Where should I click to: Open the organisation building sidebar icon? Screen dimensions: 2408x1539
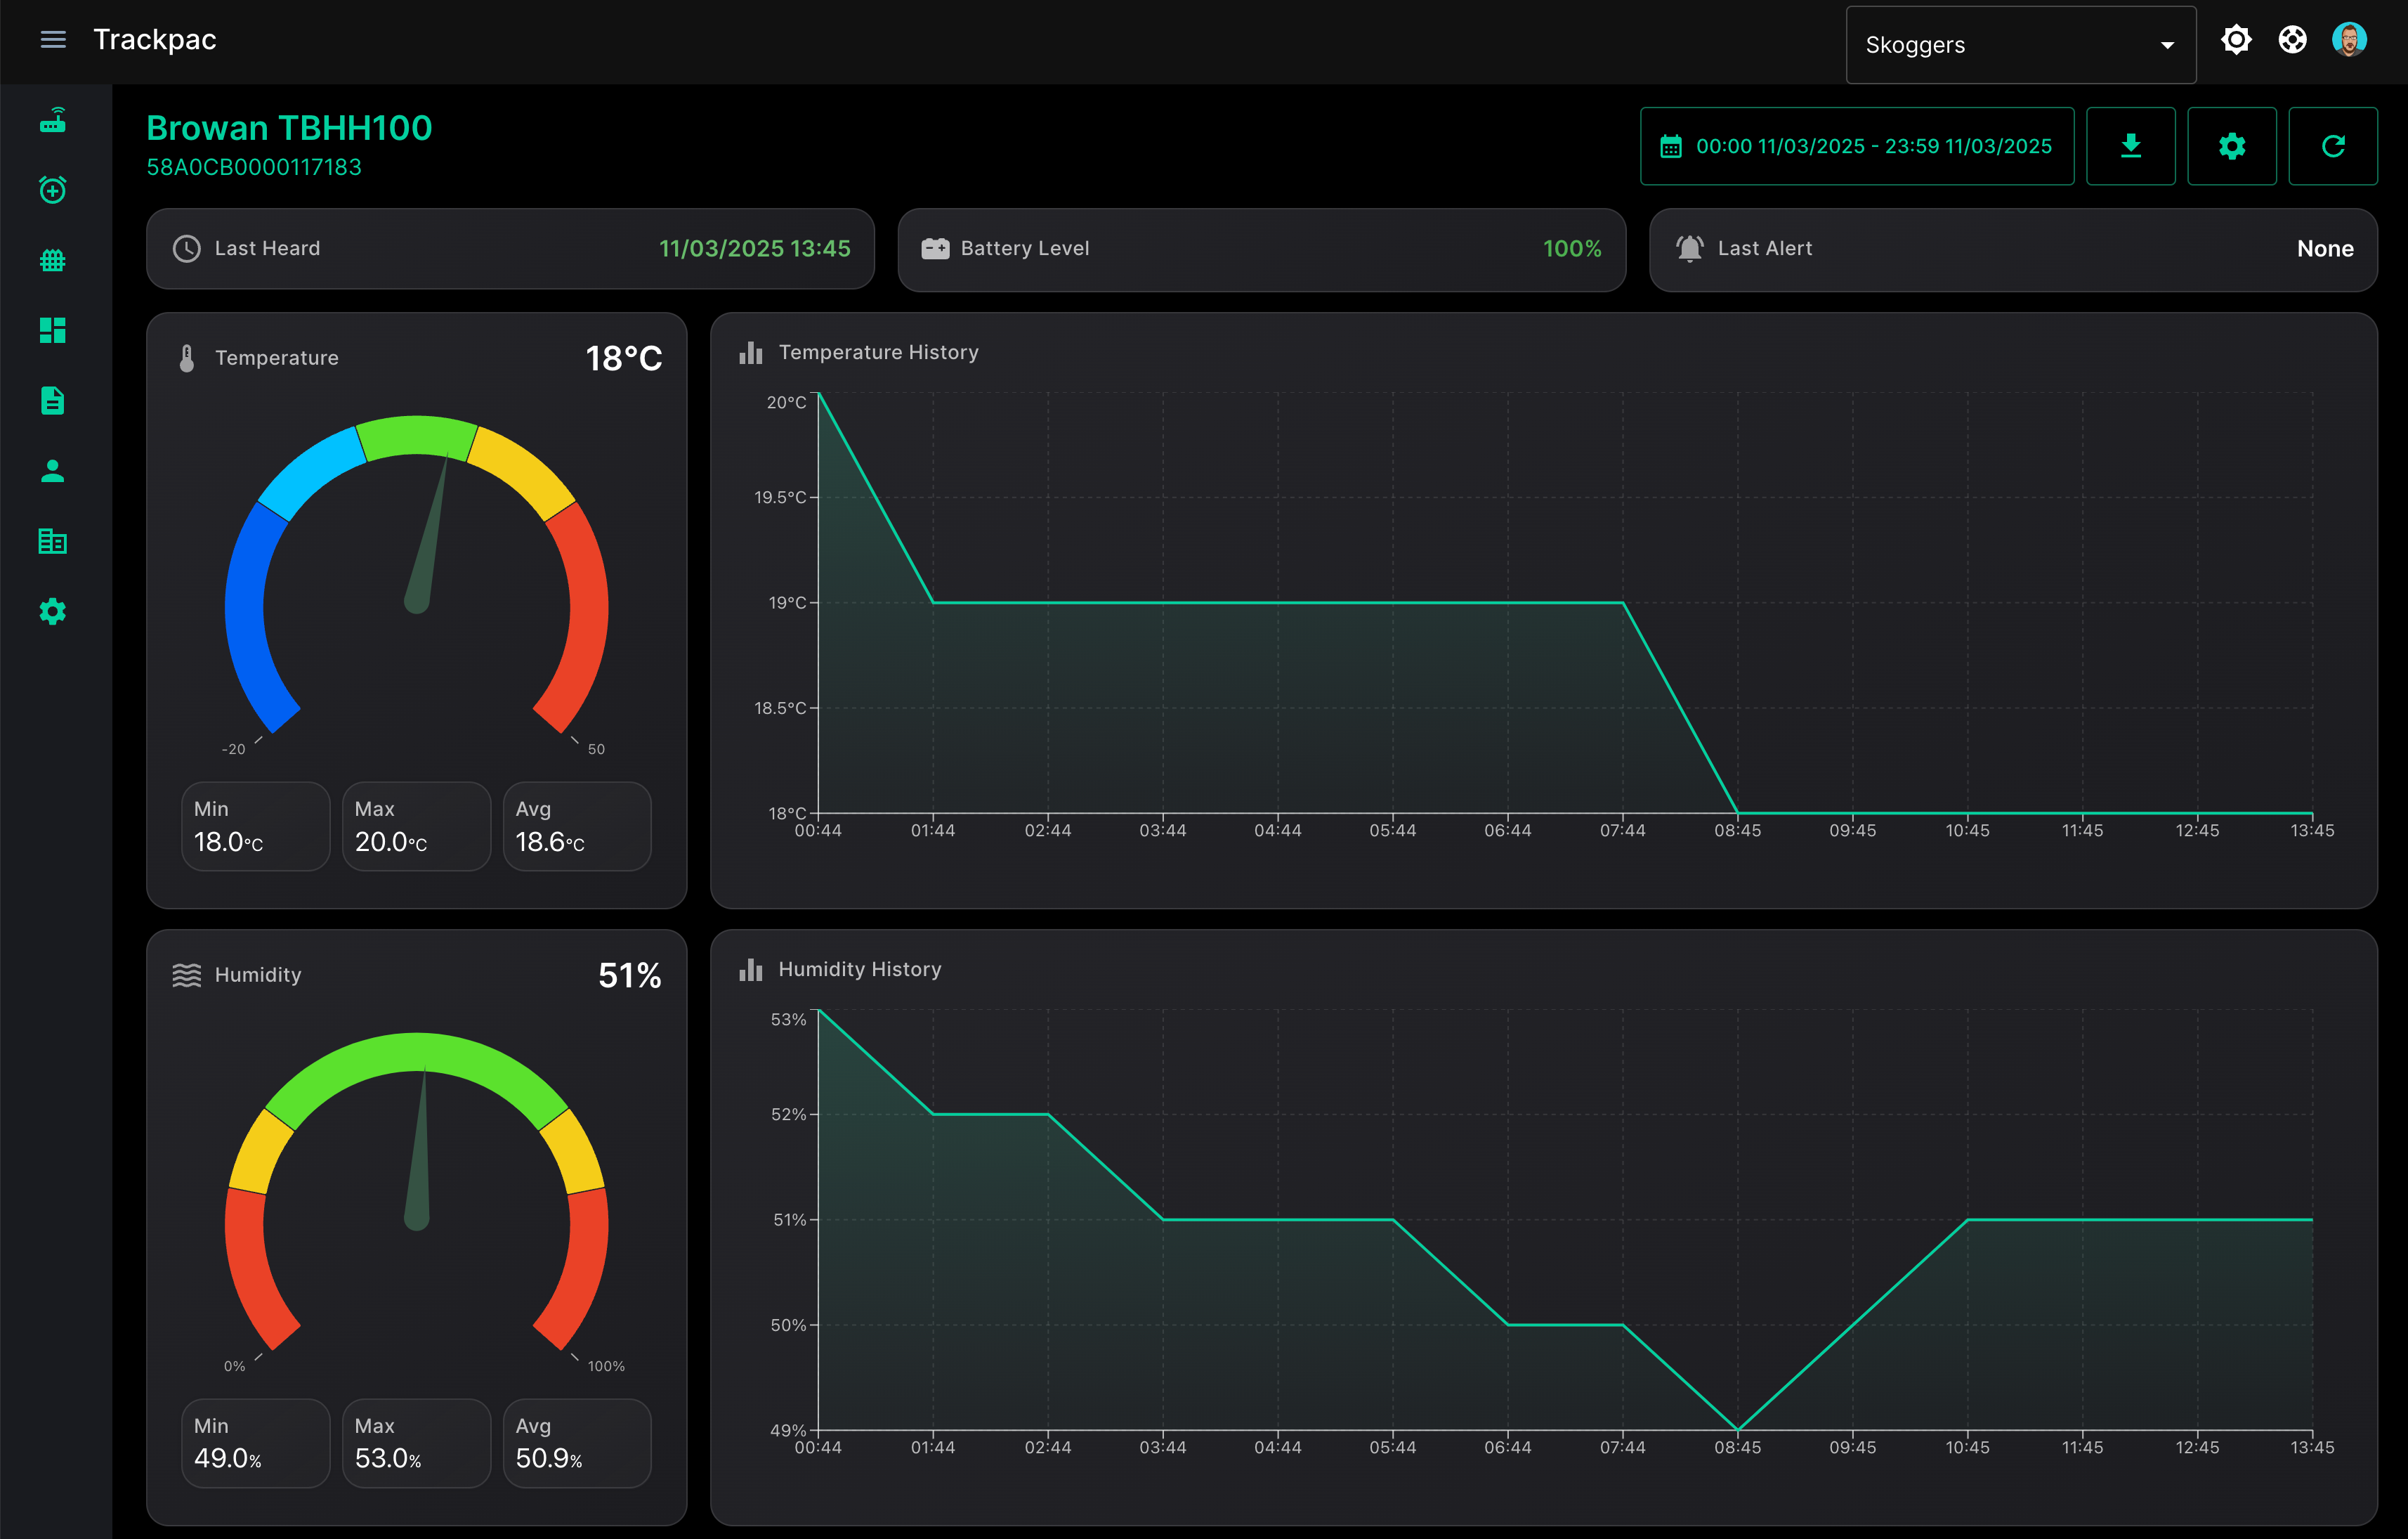[x=53, y=541]
